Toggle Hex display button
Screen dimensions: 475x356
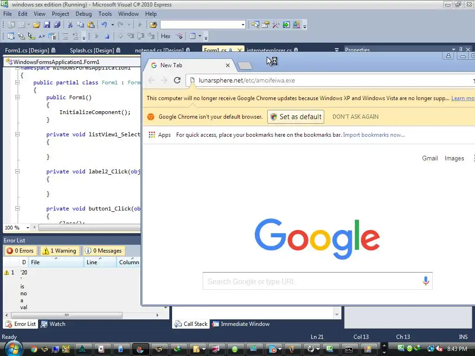(x=166, y=36)
